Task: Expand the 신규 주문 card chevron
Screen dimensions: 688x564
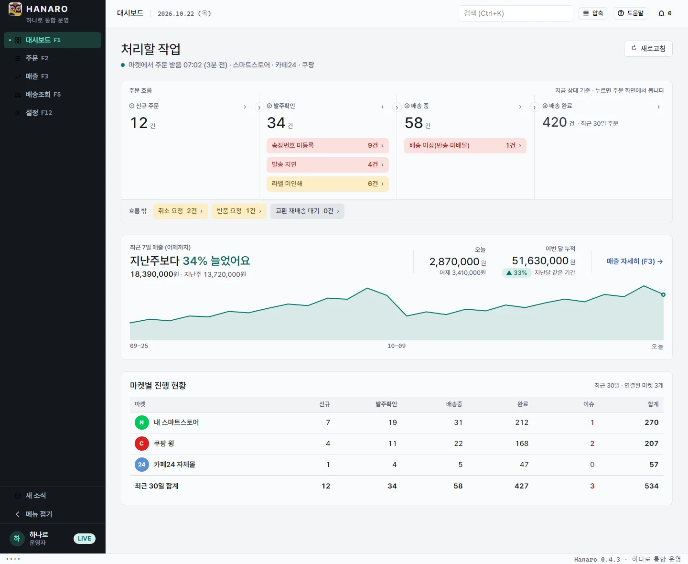Action: pos(245,107)
